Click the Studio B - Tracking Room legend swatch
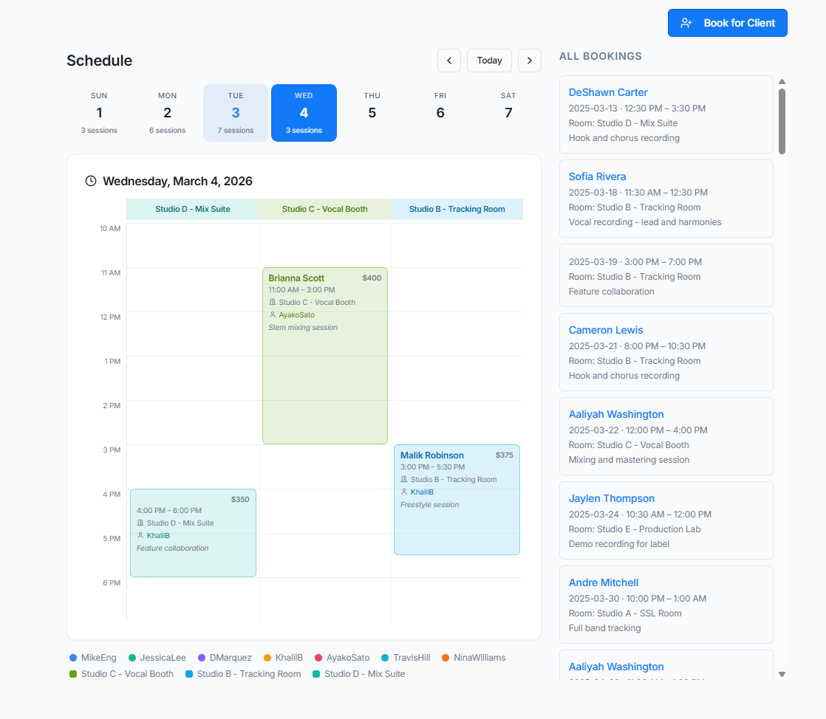The height and width of the screenshot is (719, 826). 189,674
